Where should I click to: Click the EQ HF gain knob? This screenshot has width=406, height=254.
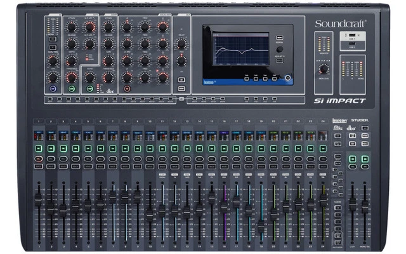[127, 27]
